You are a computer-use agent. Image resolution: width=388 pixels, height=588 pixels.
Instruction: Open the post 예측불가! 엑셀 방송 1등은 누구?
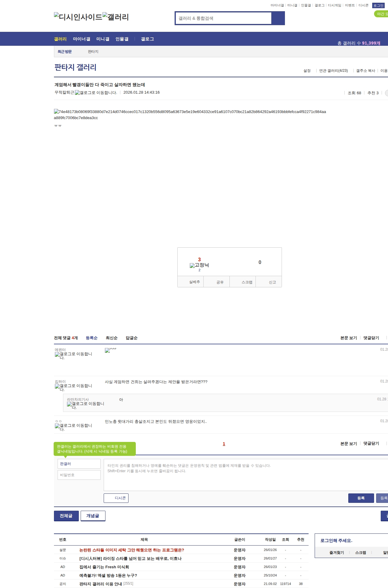pyautogui.click(x=108, y=575)
